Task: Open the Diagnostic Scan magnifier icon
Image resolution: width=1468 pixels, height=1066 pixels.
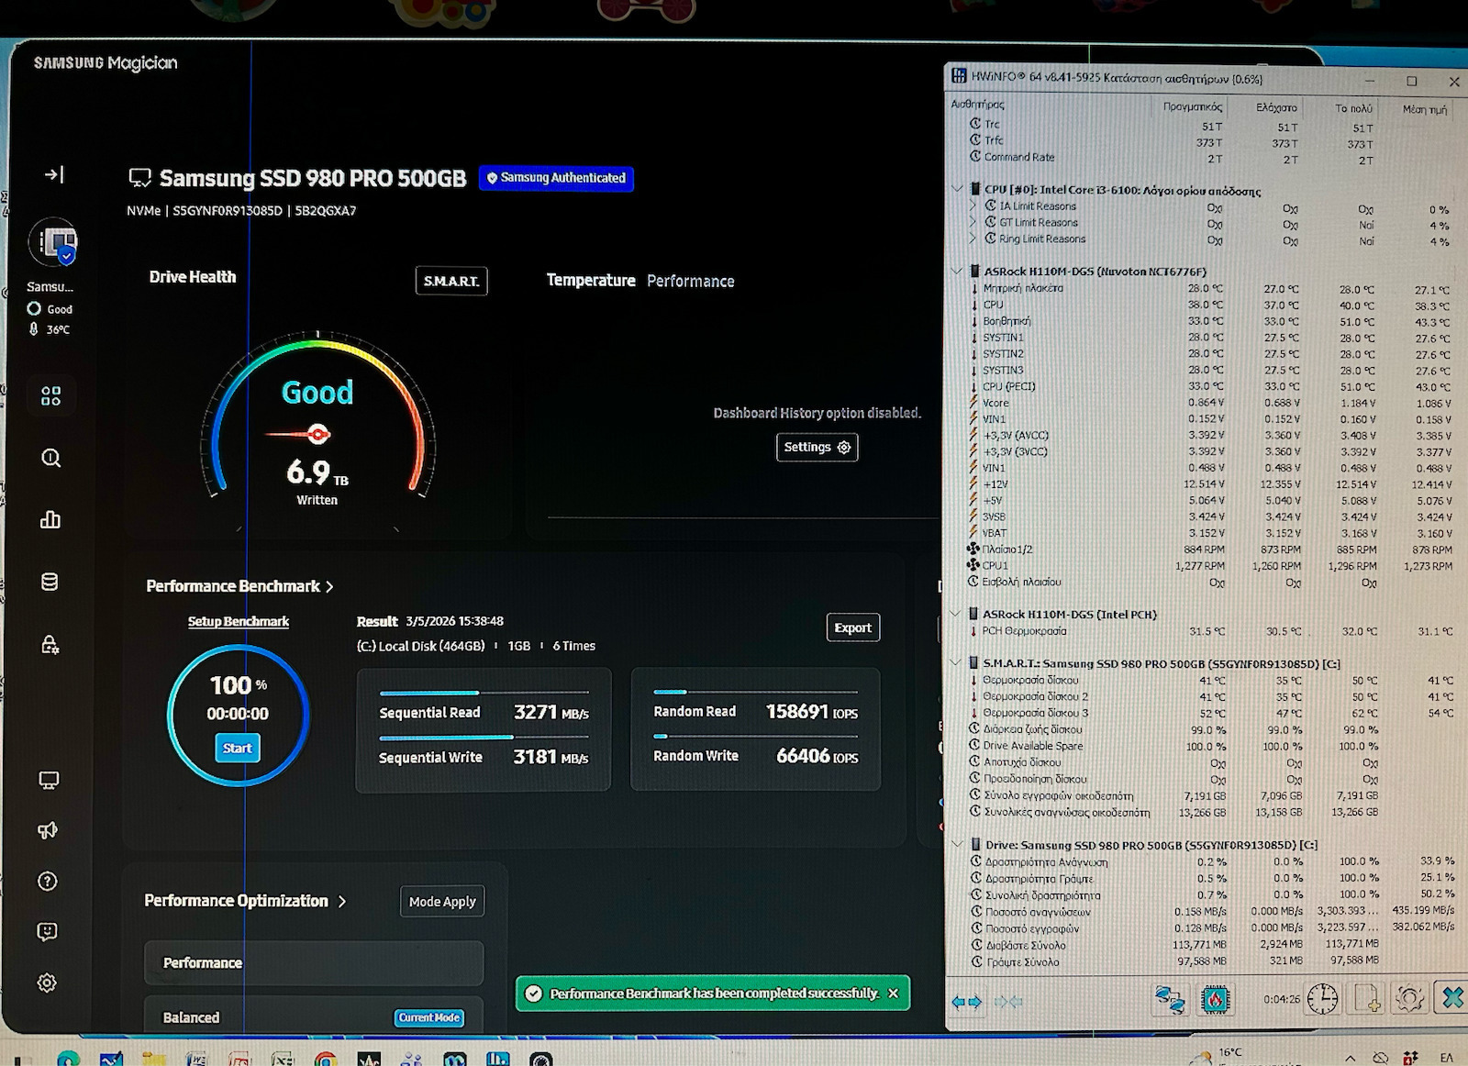Action: click(x=50, y=458)
